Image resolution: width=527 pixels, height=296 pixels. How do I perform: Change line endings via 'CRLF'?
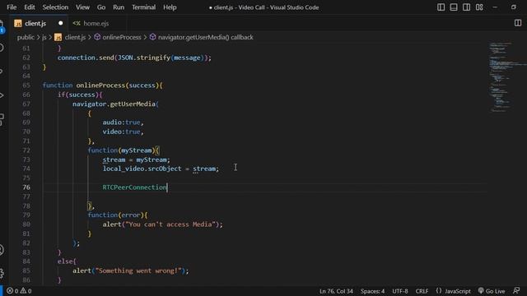(x=422, y=291)
